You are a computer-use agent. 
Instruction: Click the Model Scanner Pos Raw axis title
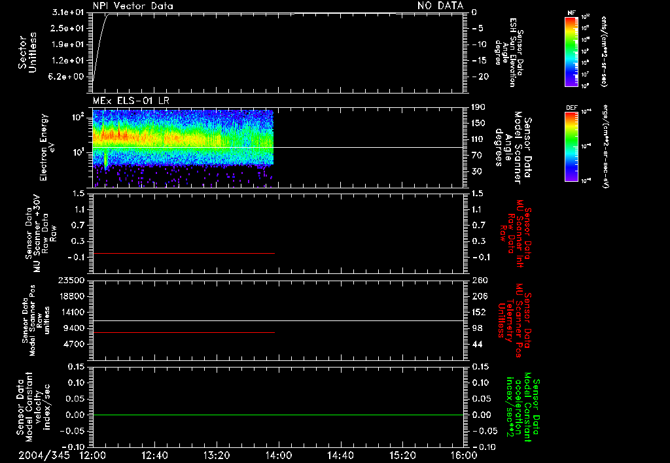(x=37, y=321)
